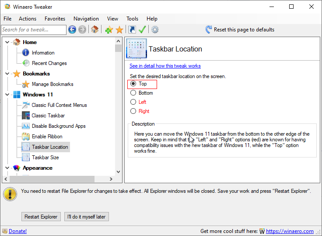
Task: Click the Information blue icon in tree
Action: tap(26, 53)
